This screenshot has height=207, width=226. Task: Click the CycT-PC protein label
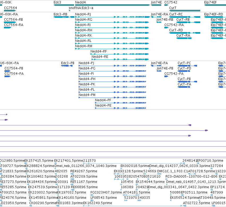point(184,63)
